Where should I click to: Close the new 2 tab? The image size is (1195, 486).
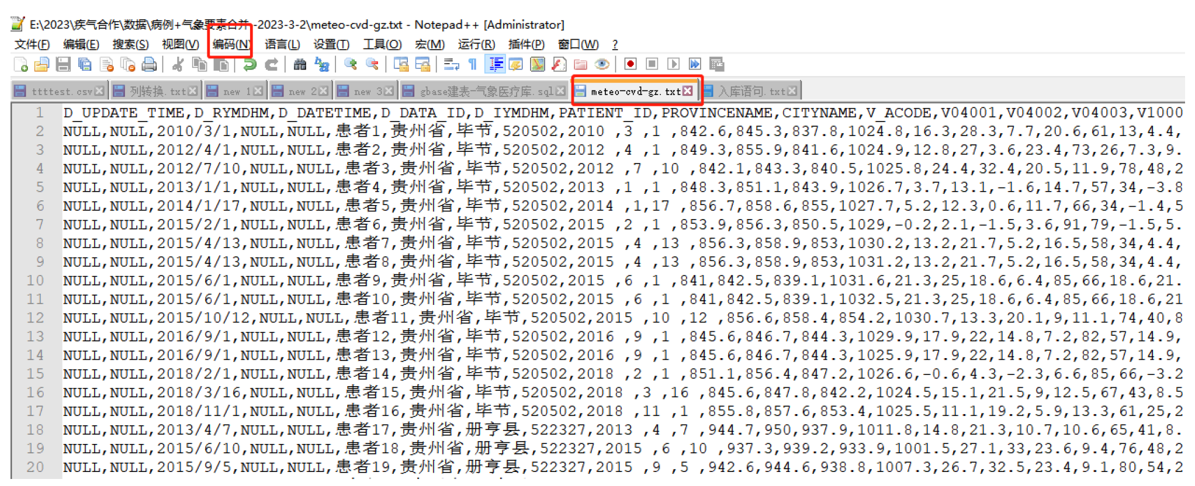coord(323,91)
